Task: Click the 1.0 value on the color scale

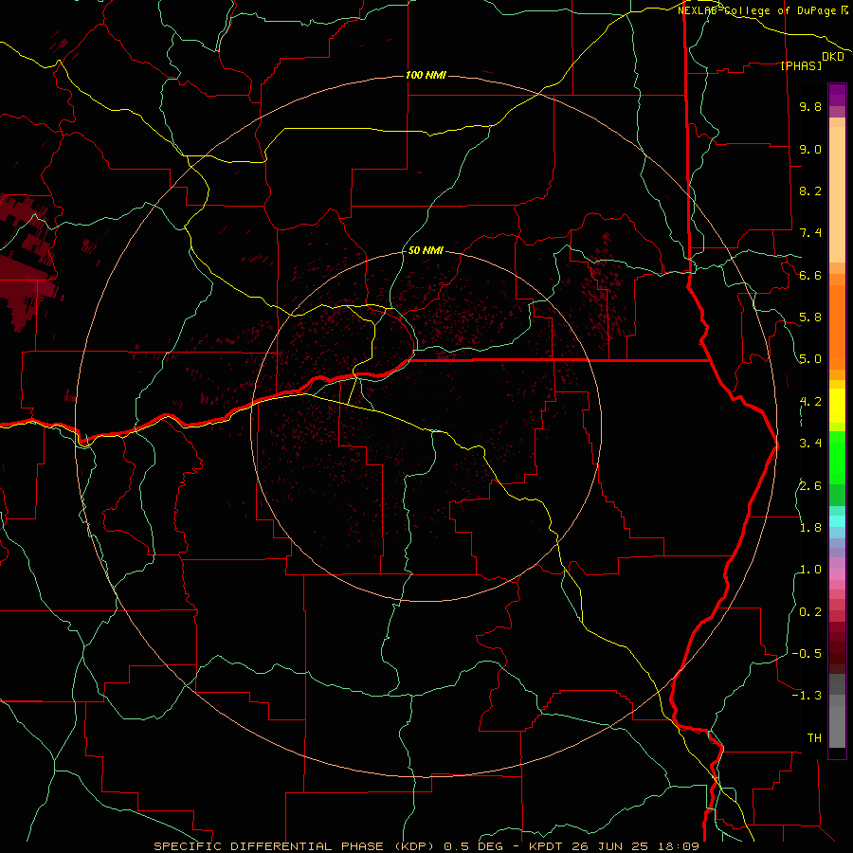Action: pos(810,570)
